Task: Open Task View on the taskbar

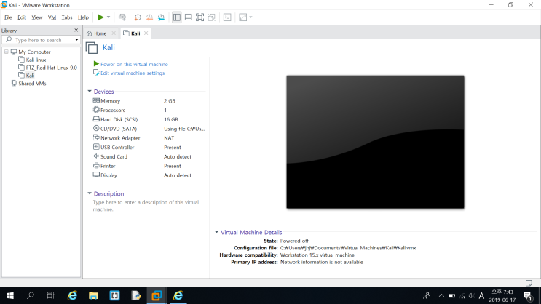Action: click(51, 295)
